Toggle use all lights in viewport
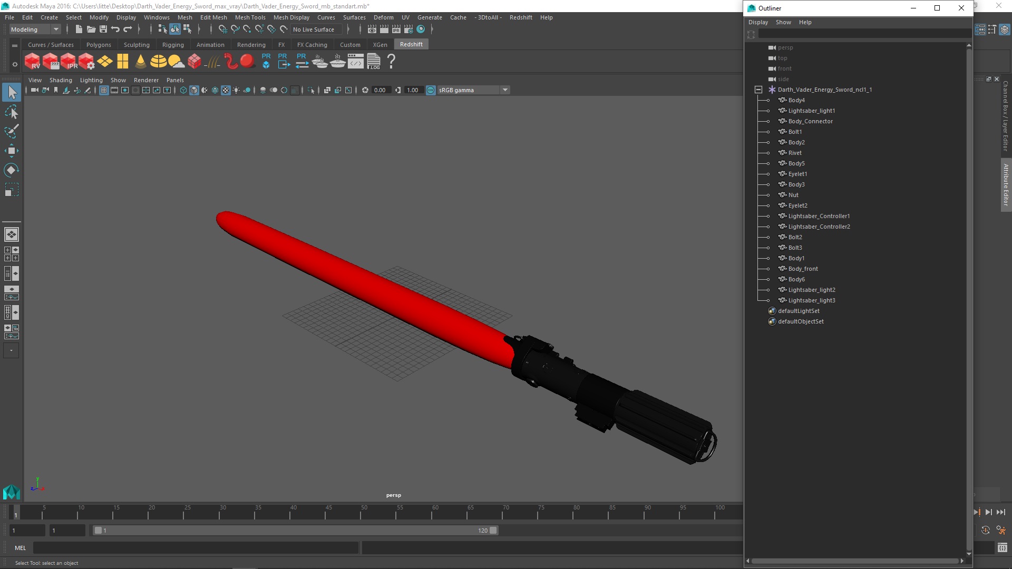Screen dimensions: 1012x569 pos(236,90)
